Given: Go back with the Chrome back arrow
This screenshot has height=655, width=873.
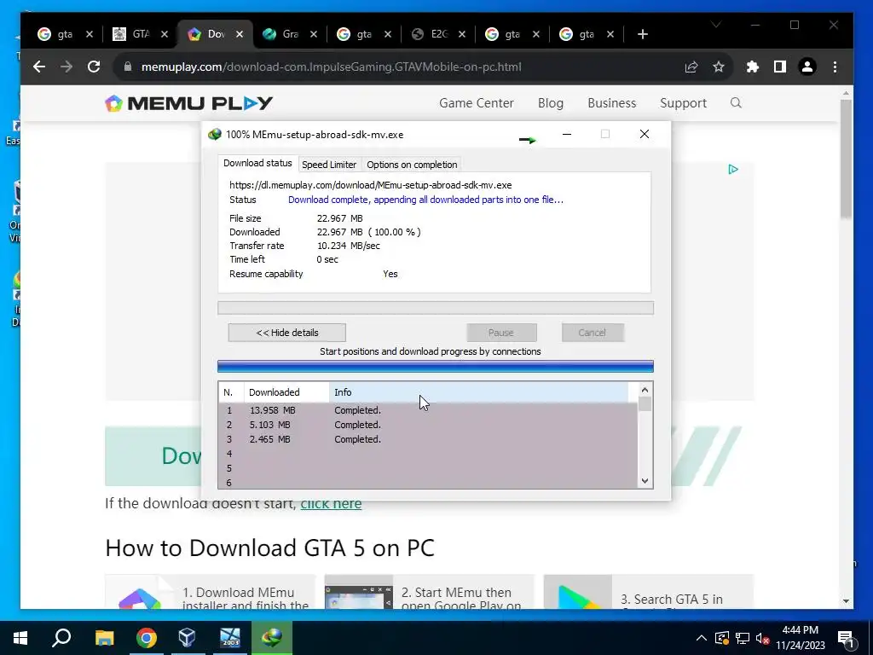Looking at the screenshot, I should 39,67.
